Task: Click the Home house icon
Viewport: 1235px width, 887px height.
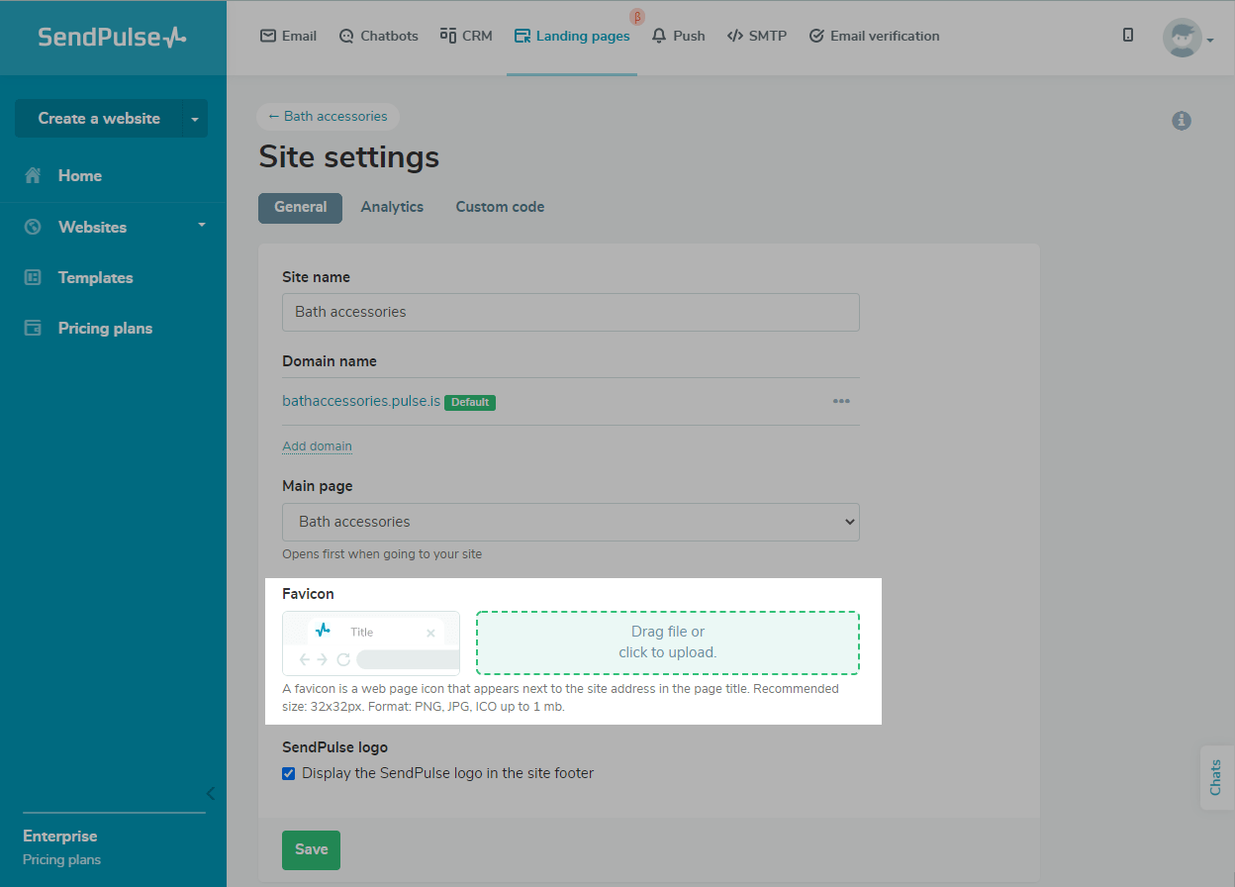Action: click(33, 175)
